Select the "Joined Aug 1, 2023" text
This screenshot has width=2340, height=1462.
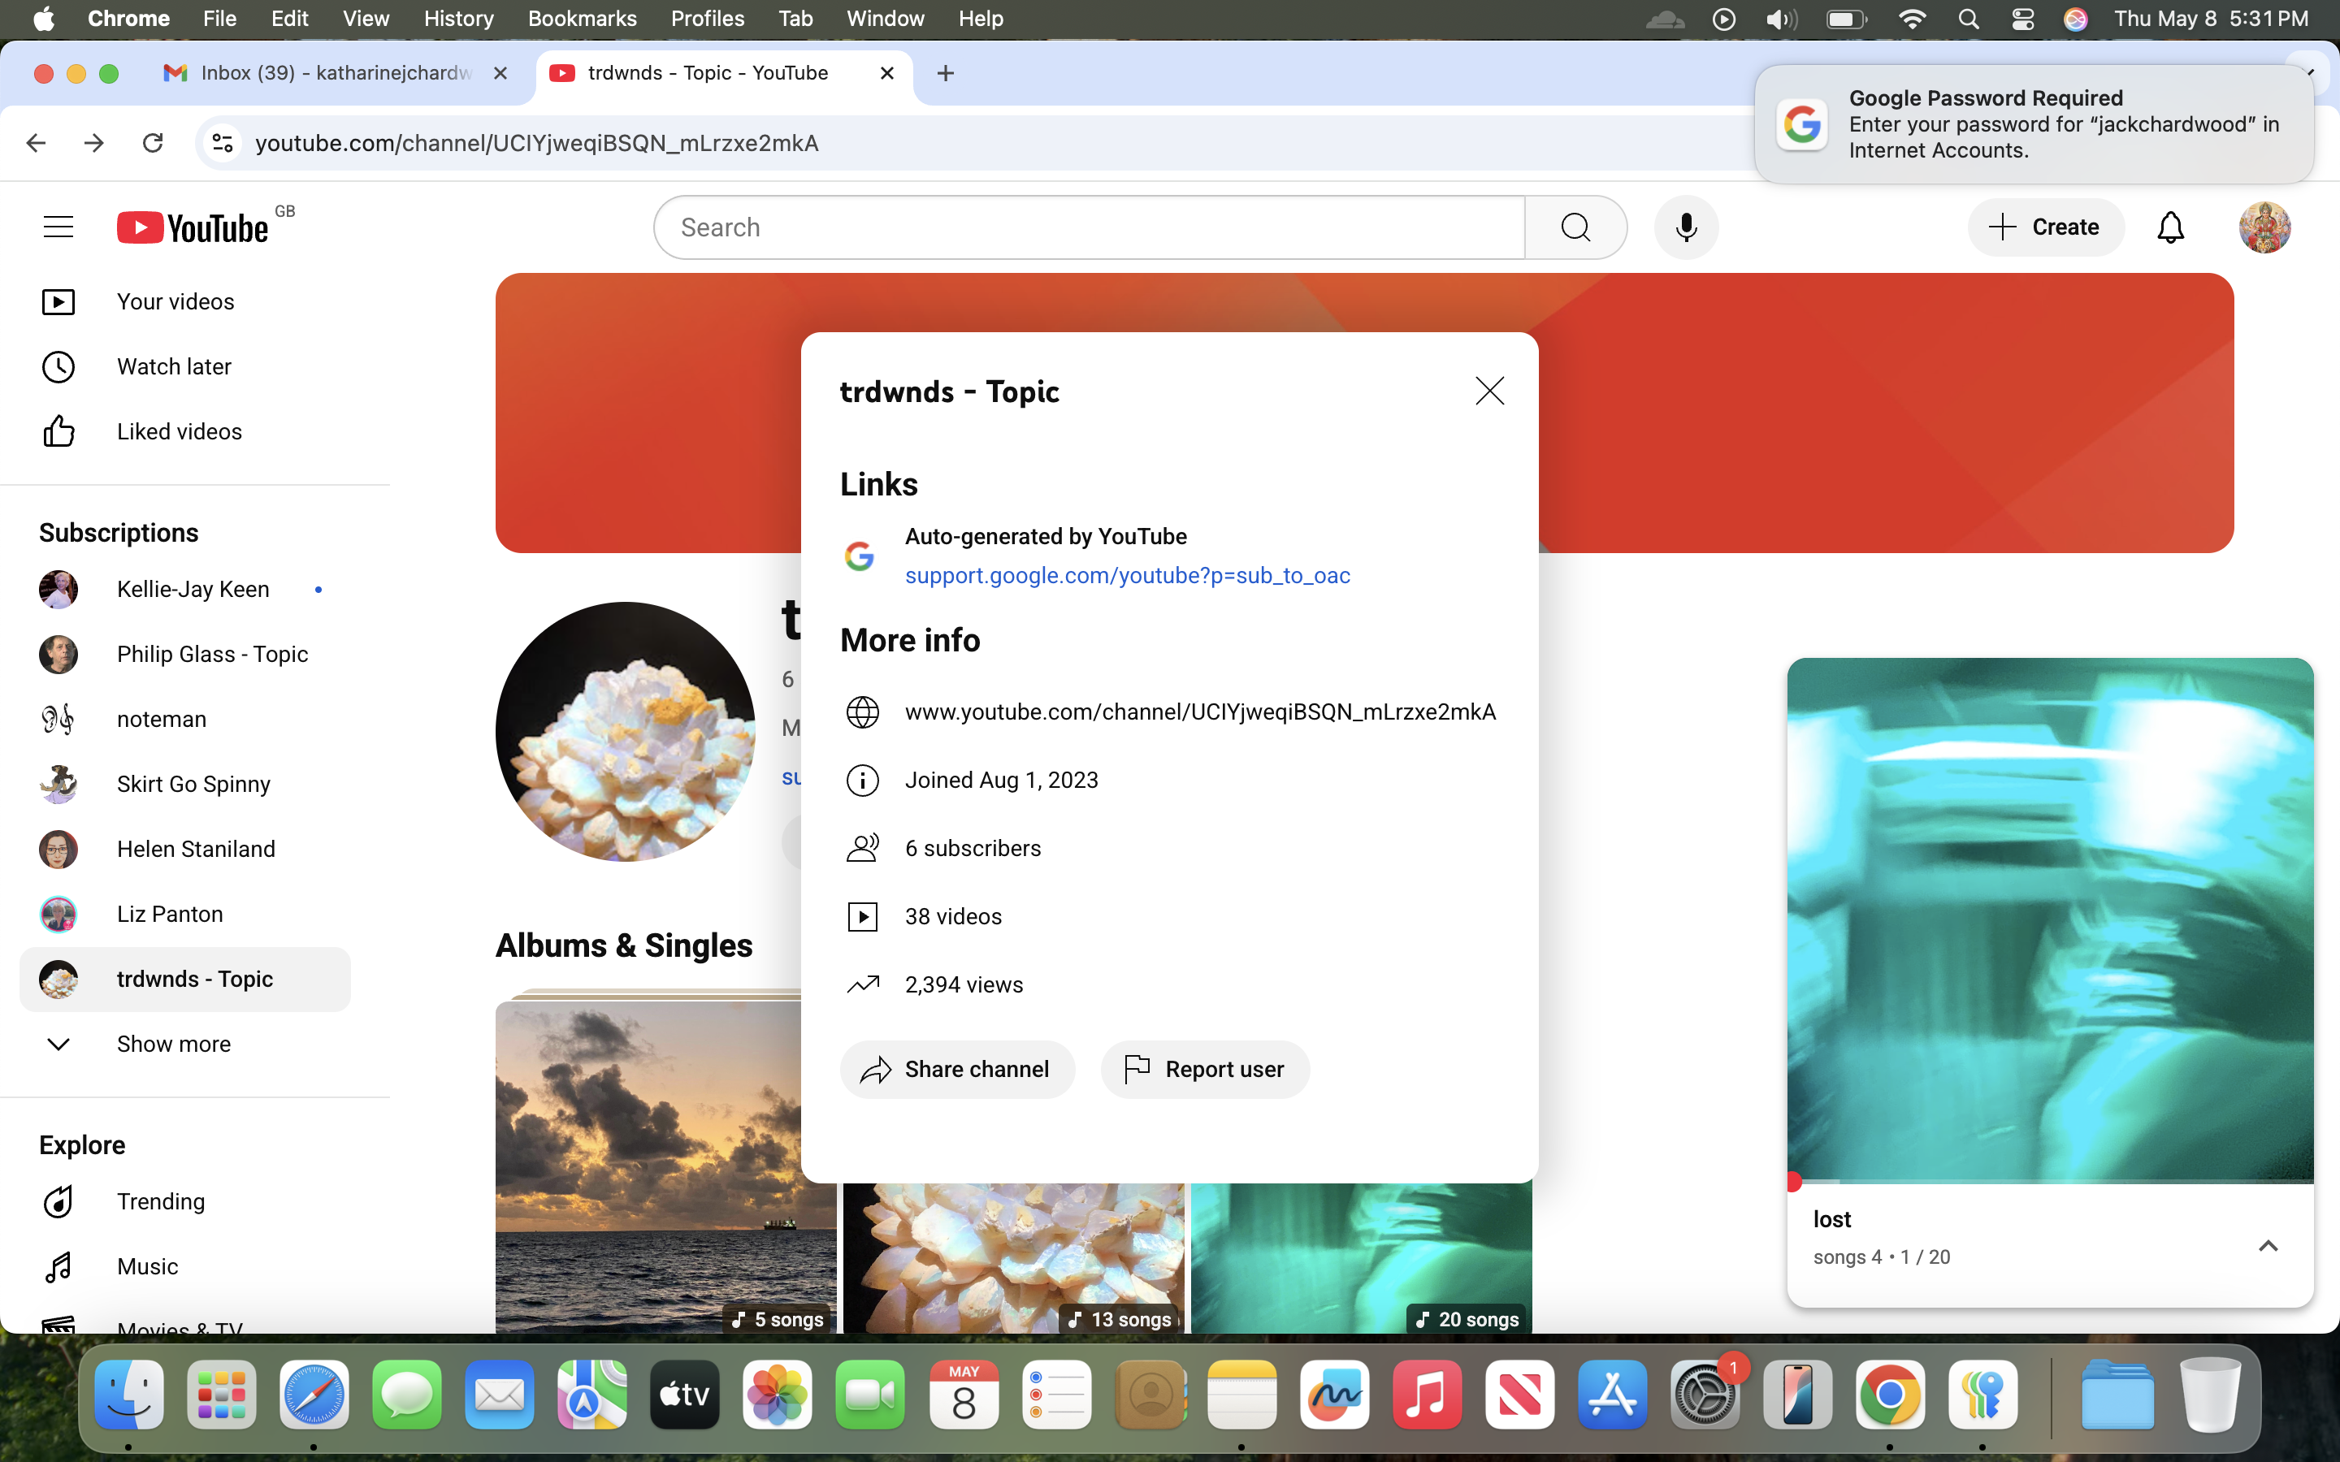[1002, 781]
